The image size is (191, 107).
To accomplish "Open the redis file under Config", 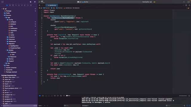I will point(12,33).
